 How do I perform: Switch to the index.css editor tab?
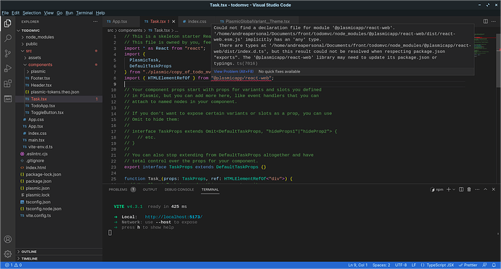click(x=197, y=21)
